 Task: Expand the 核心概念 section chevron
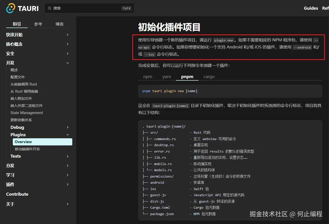click(x=68, y=44)
